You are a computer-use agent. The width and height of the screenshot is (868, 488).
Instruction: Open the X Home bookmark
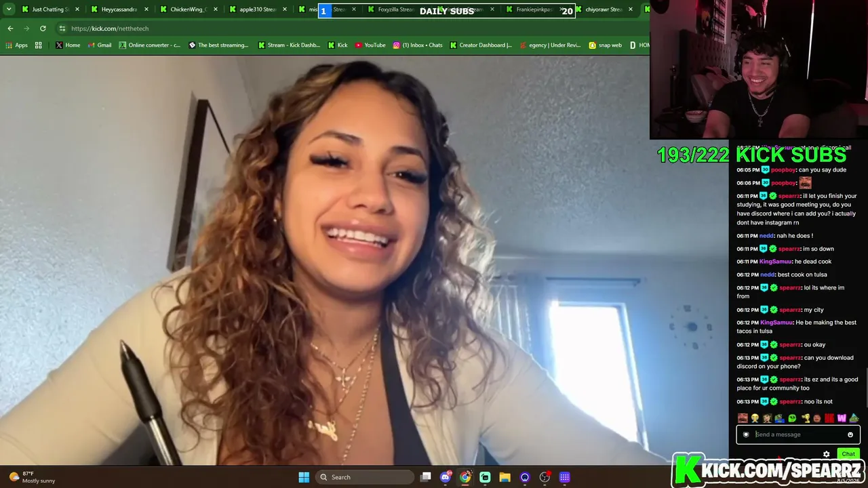point(68,45)
